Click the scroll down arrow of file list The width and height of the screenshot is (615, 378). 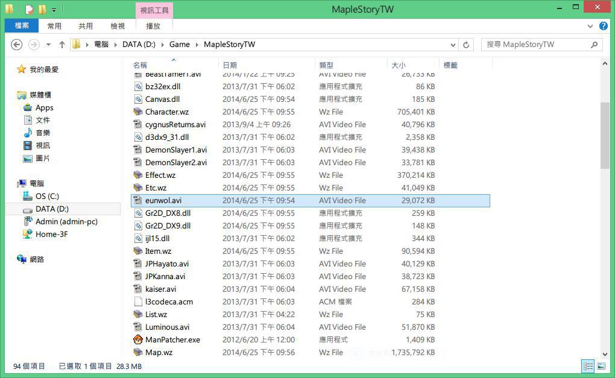[605, 354]
